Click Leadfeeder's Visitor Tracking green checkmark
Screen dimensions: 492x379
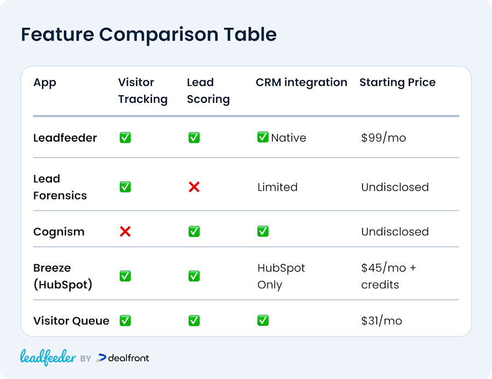[x=125, y=137]
